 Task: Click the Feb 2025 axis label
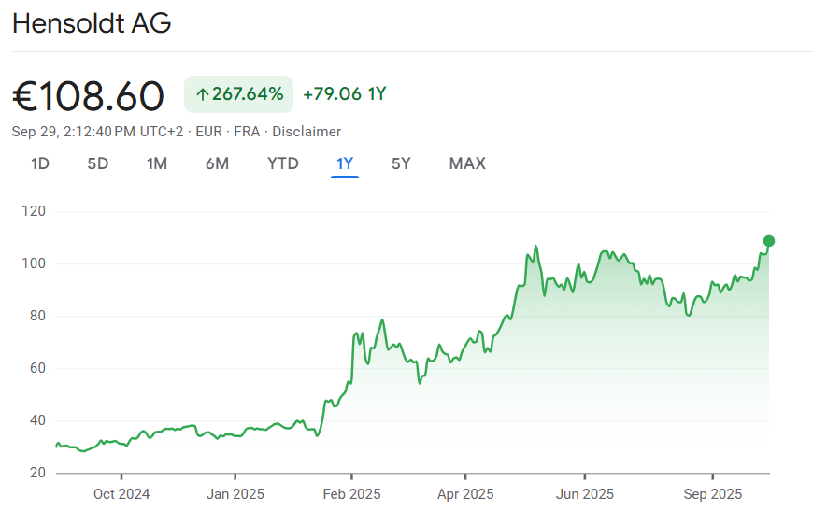coord(351,494)
